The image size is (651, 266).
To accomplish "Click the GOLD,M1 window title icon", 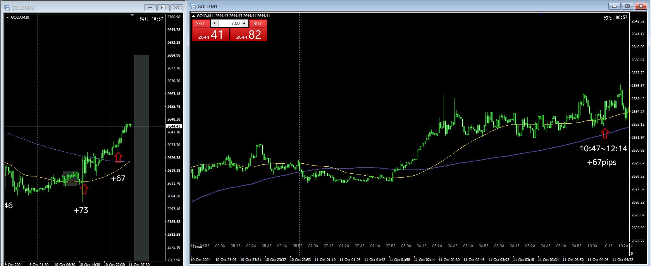I will [x=193, y=6].
